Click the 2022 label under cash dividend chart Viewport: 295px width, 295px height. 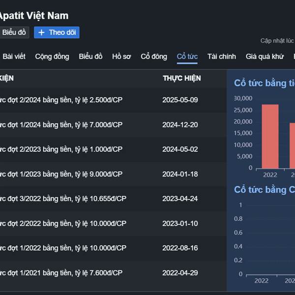tap(270, 175)
